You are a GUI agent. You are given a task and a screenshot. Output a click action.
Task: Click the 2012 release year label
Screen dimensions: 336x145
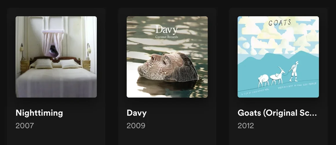click(246, 126)
